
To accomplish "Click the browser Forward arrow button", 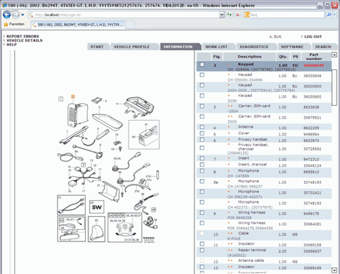I will 16,15.
